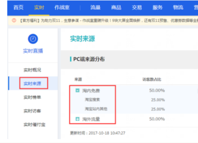Open the 物流 tab
198x143 pixels.
[178, 7]
